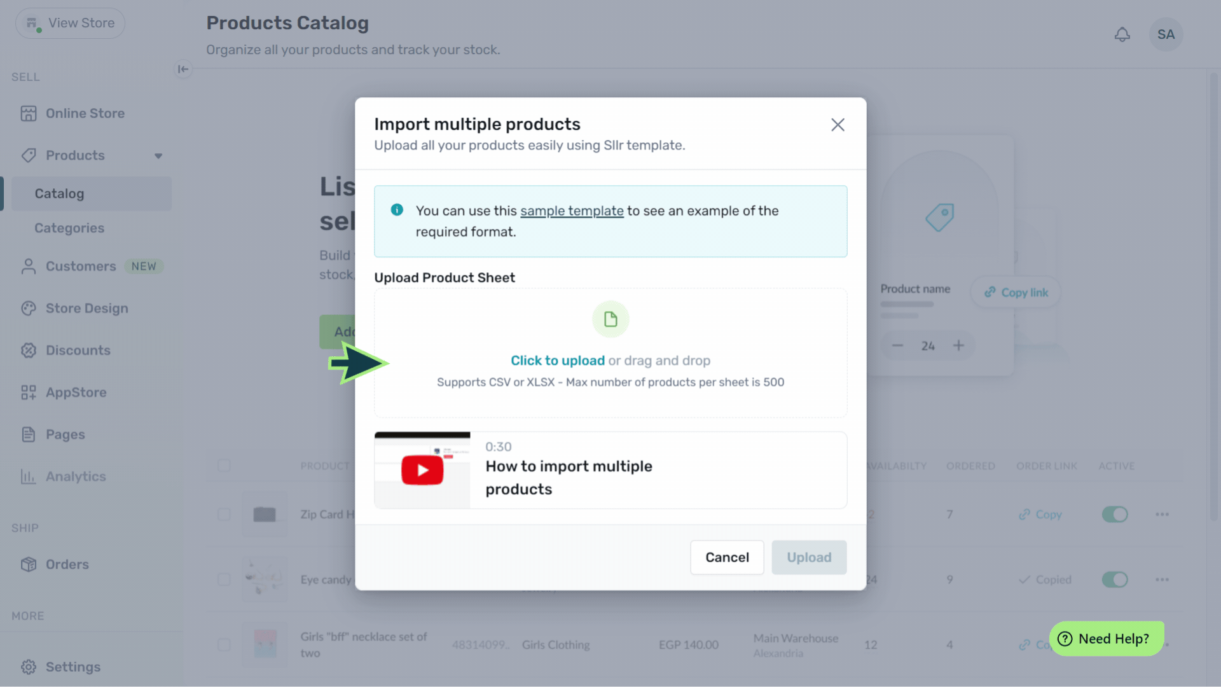This screenshot has height=687, width=1221.
Task: Click the Click to upload link
Action: pyautogui.click(x=557, y=361)
